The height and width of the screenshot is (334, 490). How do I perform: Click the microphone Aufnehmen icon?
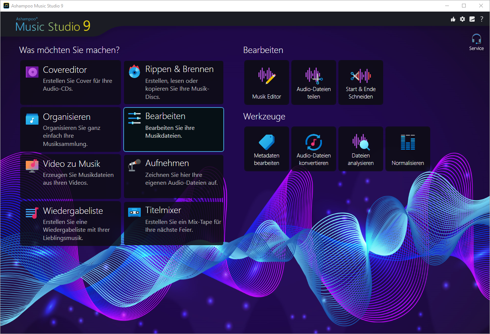point(134,165)
